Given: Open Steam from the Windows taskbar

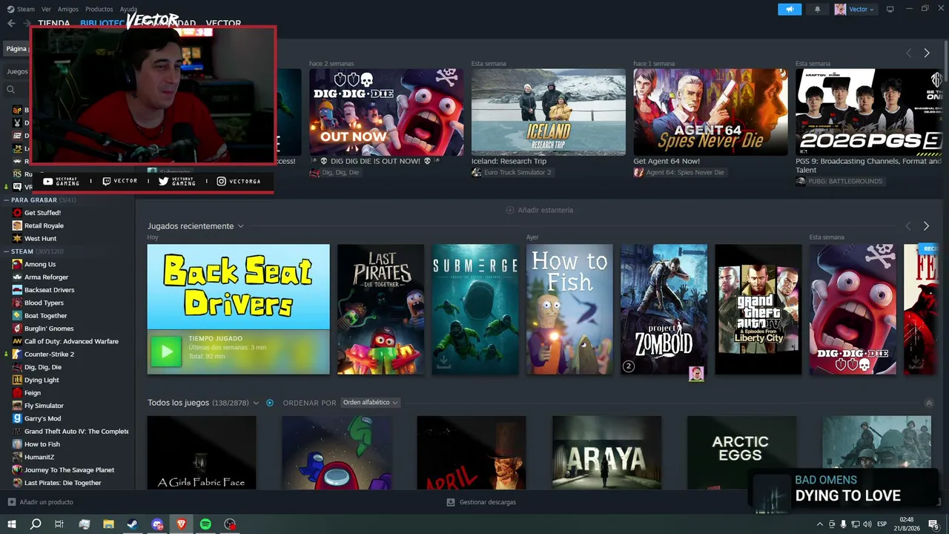Looking at the screenshot, I should coord(133,524).
